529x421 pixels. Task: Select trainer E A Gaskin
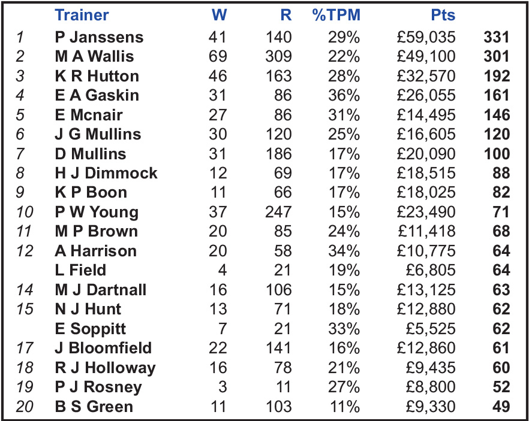click(97, 95)
